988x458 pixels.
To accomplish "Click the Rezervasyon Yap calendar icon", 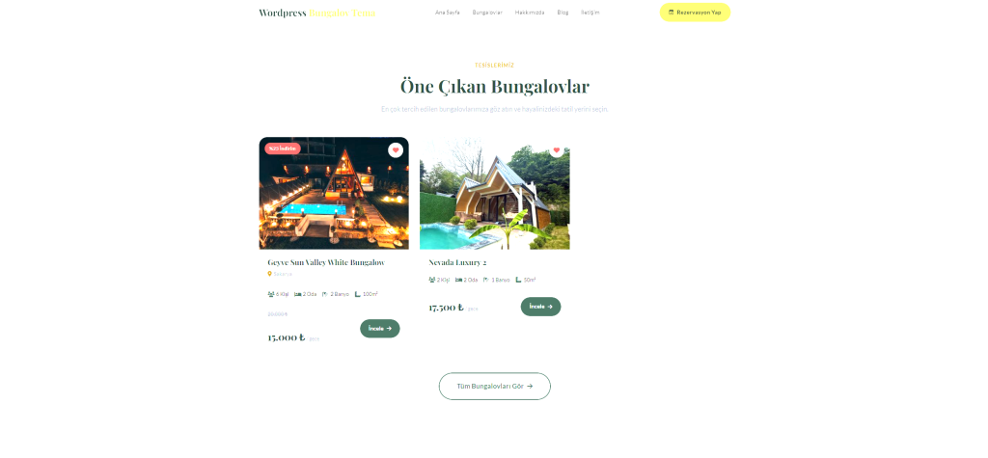I will click(672, 12).
